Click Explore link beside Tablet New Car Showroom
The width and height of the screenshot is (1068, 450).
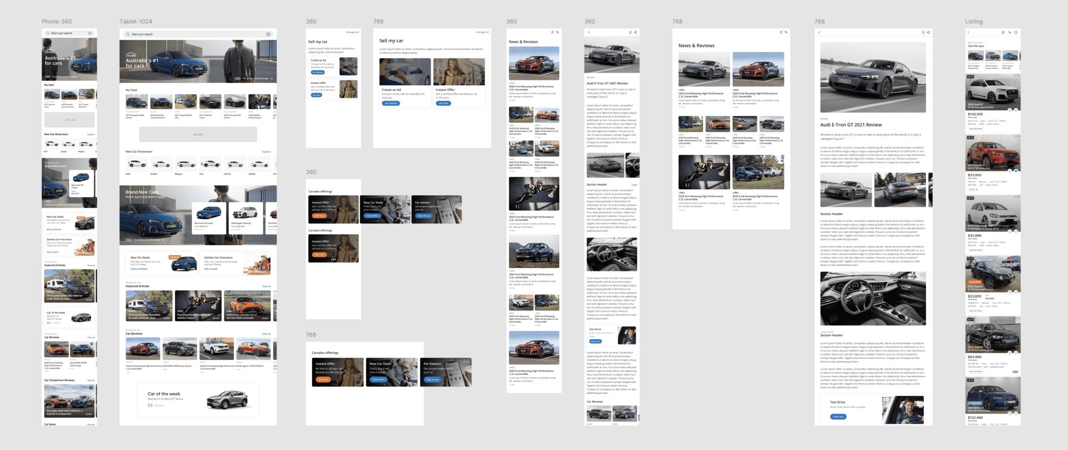click(266, 152)
